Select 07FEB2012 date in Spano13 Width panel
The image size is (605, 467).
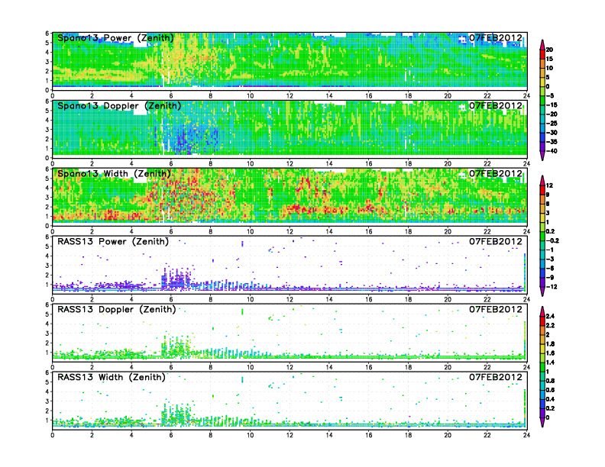pyautogui.click(x=496, y=174)
